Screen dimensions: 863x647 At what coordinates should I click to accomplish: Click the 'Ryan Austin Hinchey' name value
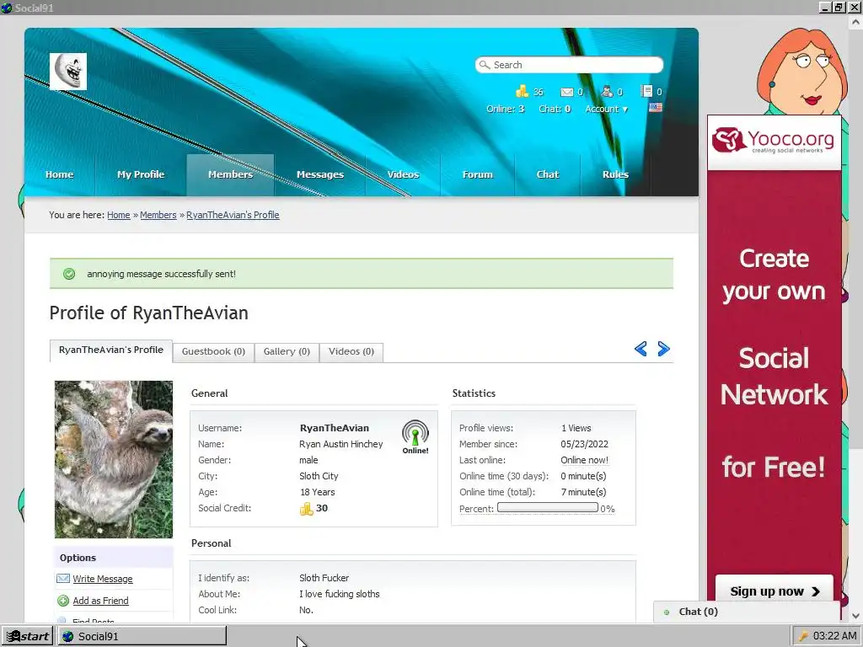tap(340, 444)
